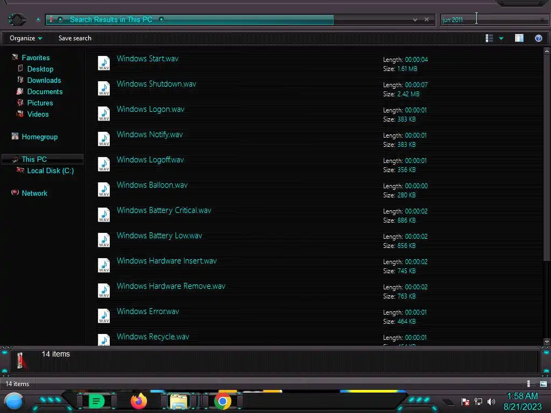Click the scroll up arrow of file list
This screenshot has width=551, height=413.
click(547, 51)
